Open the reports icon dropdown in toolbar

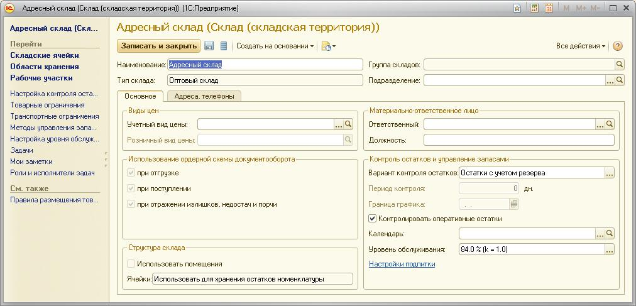point(329,46)
